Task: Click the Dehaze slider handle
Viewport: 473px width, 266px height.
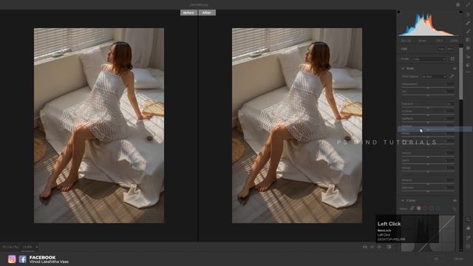Action: coord(428,171)
